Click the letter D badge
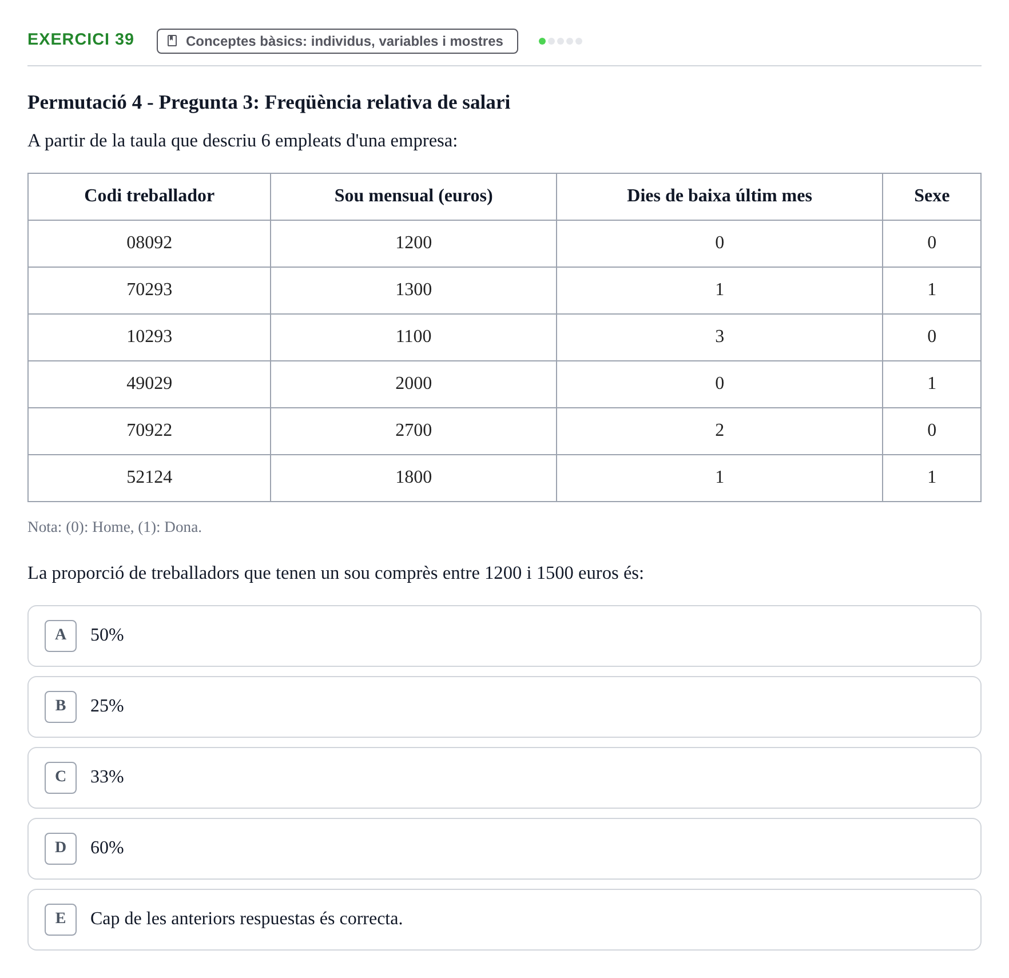This screenshot has width=1009, height=978. click(61, 849)
